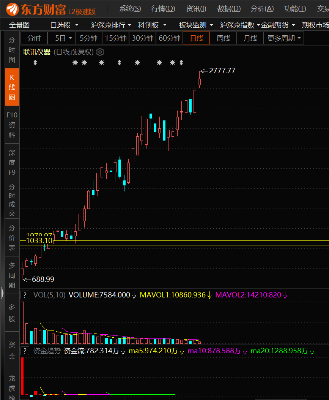This screenshot has width=329, height=400.
Task: Switch chart to 15分钟 period
Action: click(116, 38)
